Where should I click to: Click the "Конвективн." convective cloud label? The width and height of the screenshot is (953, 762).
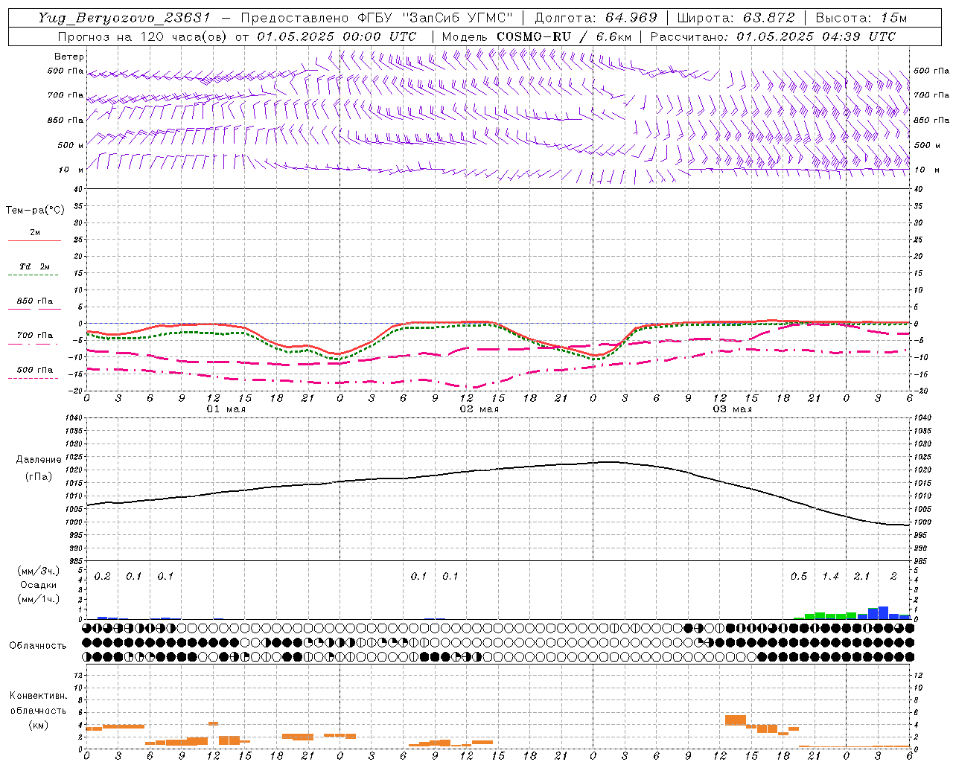tap(39, 696)
